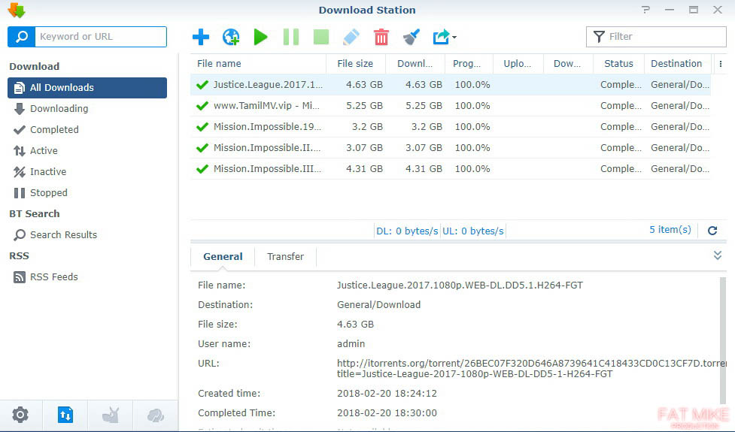Select All Downloads in sidebar
The image size is (735, 432).
click(x=87, y=87)
